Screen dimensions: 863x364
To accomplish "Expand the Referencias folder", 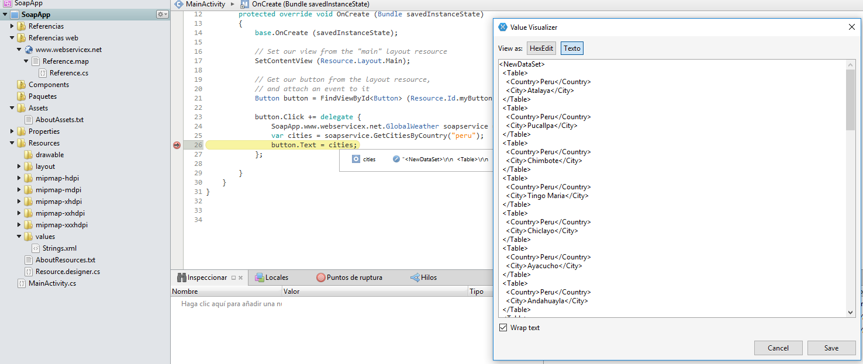I will (x=13, y=26).
